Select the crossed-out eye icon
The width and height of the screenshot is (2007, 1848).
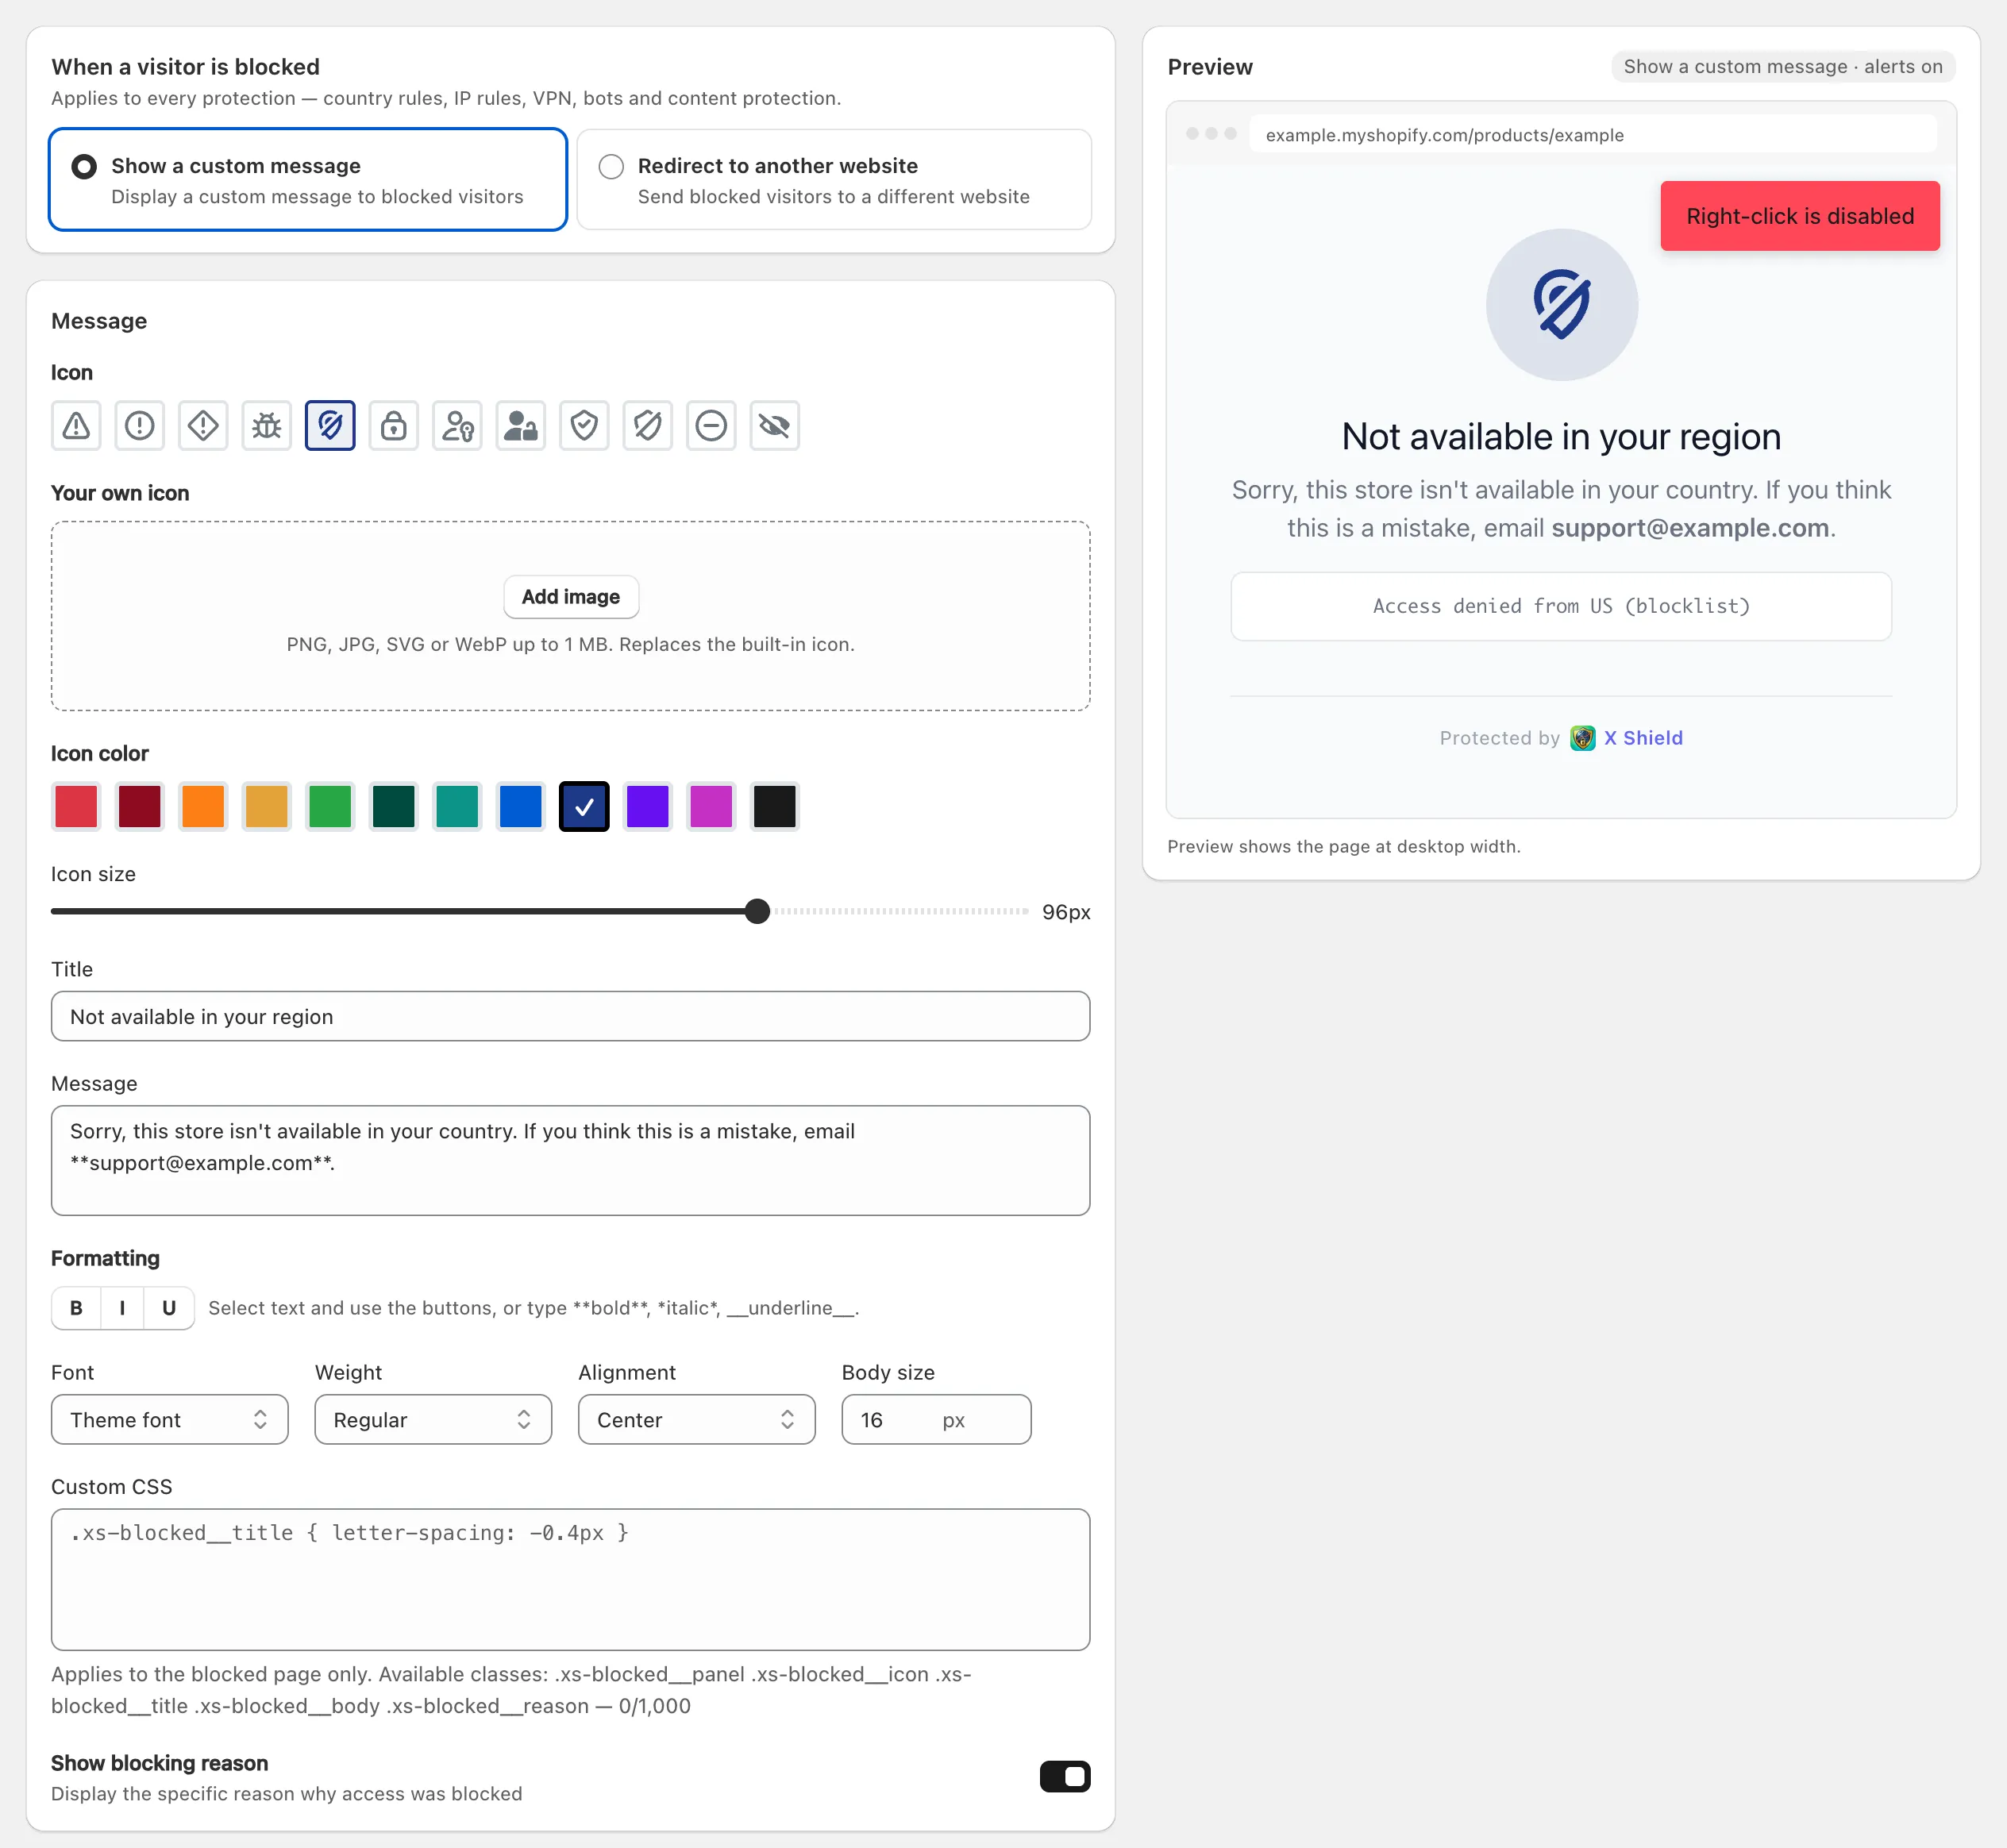tap(774, 426)
